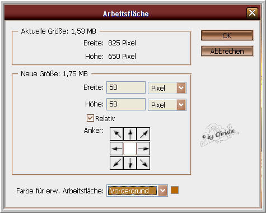Open the orange canvas extension color swatch
This screenshot has width=266, height=213.
[175, 190]
